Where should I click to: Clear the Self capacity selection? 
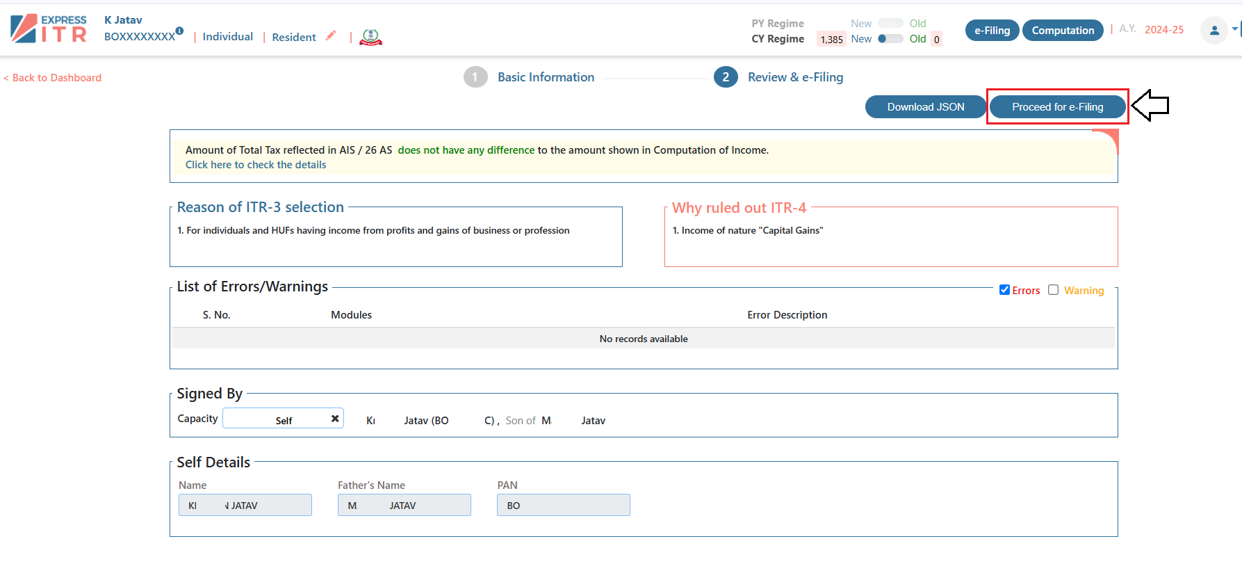[x=335, y=418]
